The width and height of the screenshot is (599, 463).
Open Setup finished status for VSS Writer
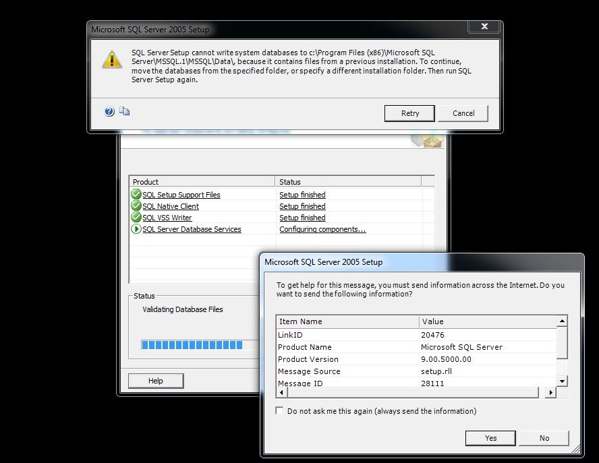302,218
